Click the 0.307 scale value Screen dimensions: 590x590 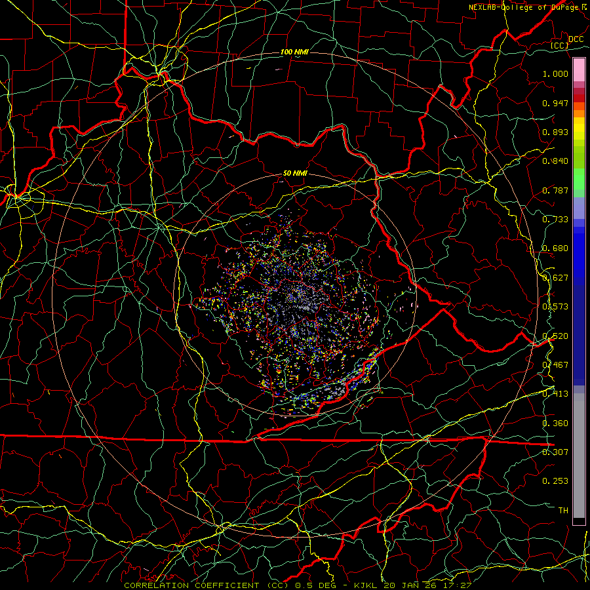click(555, 452)
